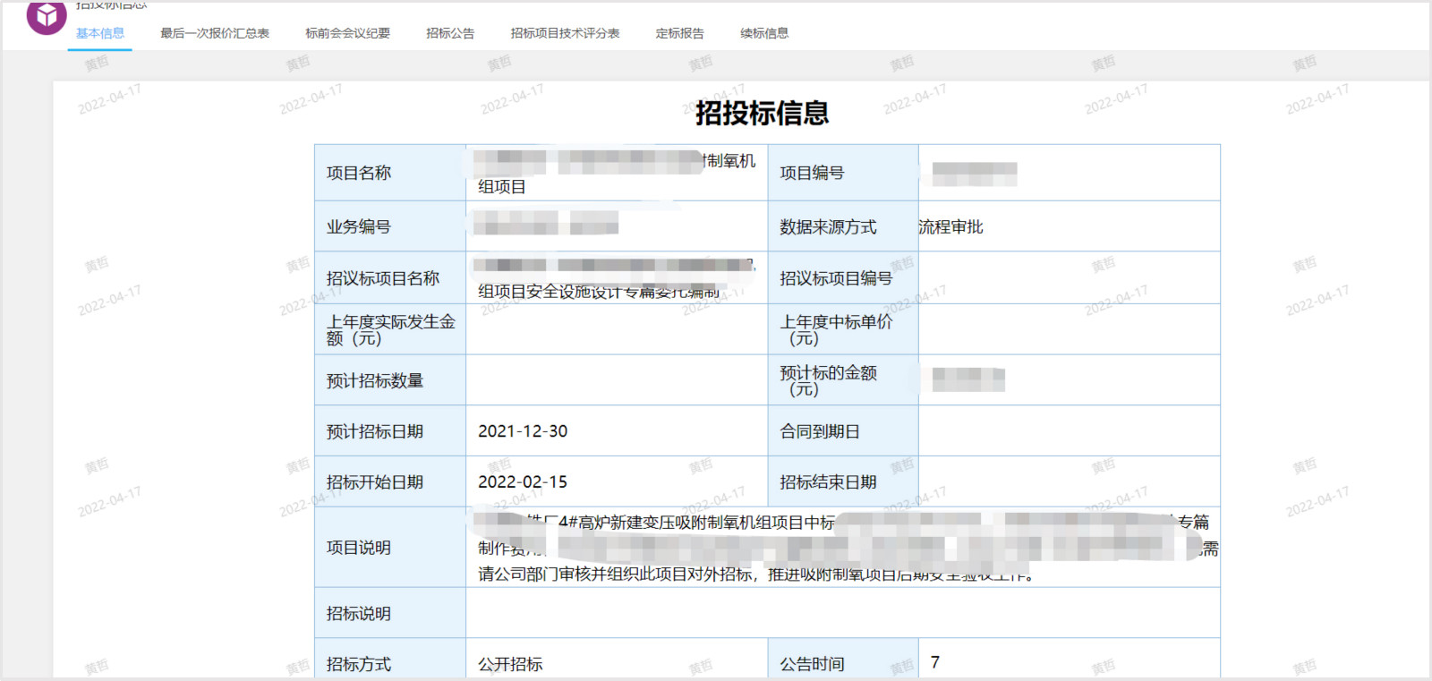
Task: Click the 项目名称 label cell
Action: [390, 173]
